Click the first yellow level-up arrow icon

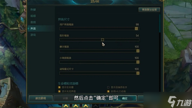pyautogui.click(x=66, y=106)
